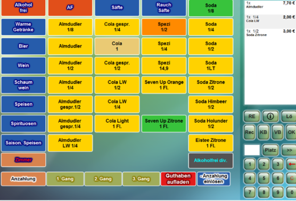The height and width of the screenshot is (201, 296).
Task: Click the >> next page button
Action: pyautogui.click(x=289, y=150)
